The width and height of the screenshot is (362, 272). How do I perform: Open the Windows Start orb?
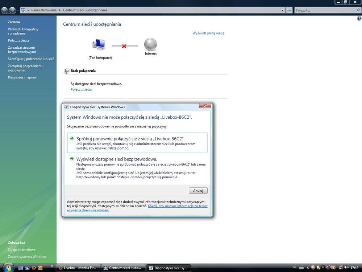(x=7, y=268)
